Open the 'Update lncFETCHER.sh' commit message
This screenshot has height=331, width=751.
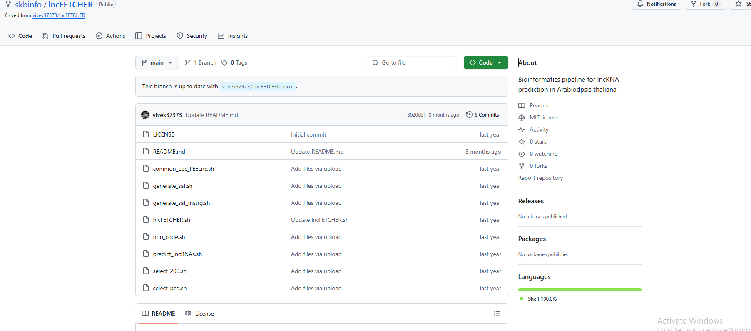(x=320, y=220)
